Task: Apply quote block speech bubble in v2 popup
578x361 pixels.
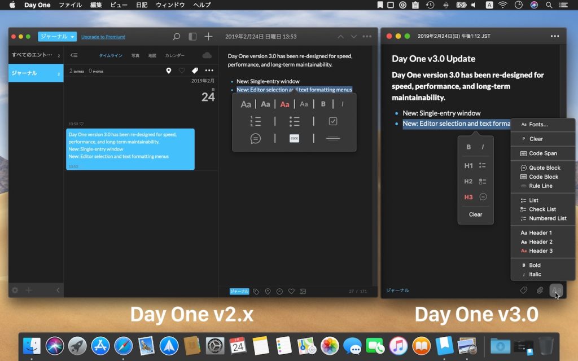Action: [256, 139]
